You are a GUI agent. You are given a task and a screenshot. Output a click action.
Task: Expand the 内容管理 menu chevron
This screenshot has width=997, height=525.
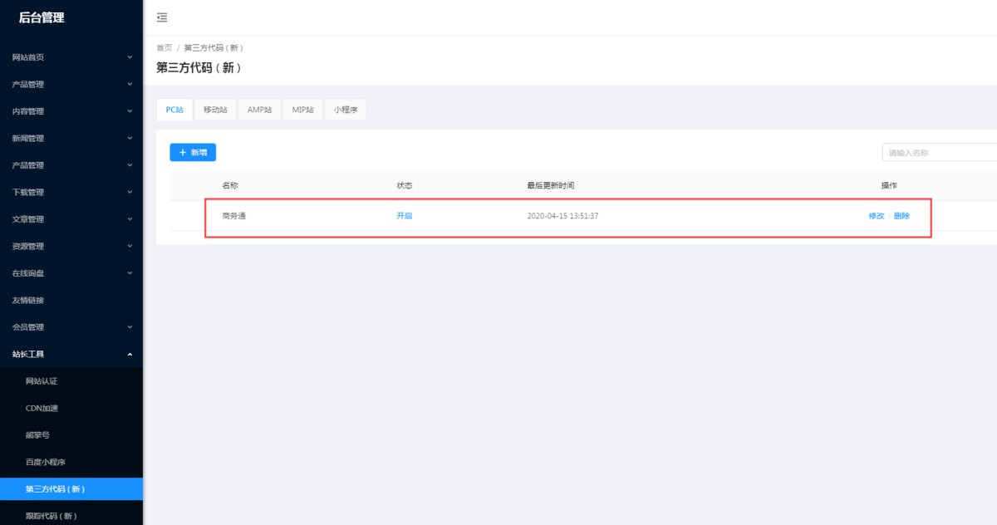click(x=130, y=111)
